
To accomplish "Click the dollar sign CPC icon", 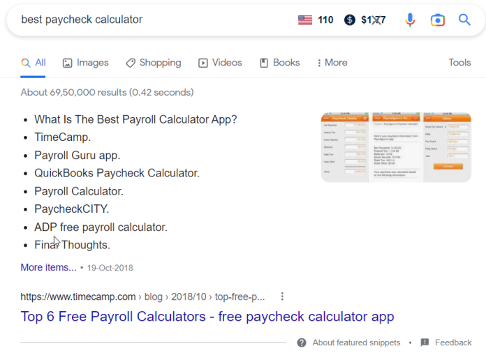I will 350,20.
